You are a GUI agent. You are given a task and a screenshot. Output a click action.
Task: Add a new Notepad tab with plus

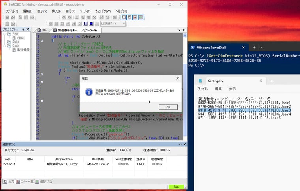click(x=272, y=81)
